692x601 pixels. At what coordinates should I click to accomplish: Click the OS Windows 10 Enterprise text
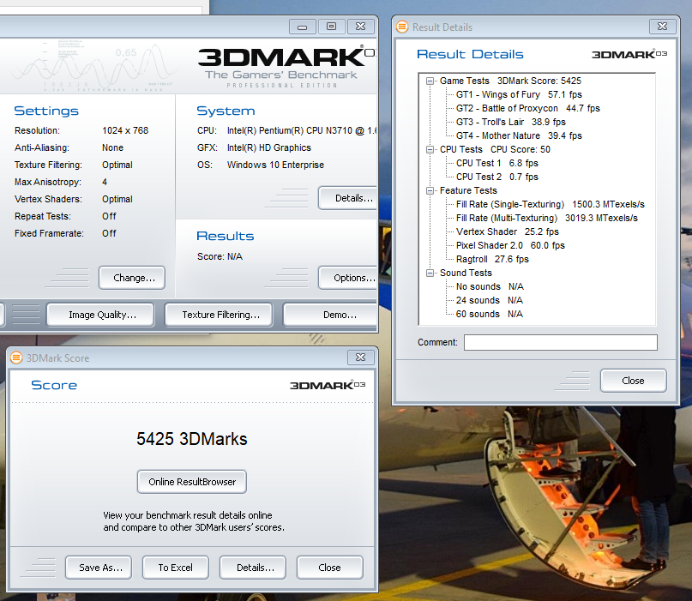[275, 165]
